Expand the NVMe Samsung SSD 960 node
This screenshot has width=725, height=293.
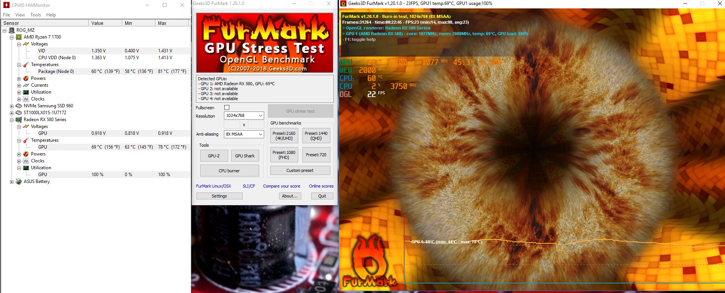12,106
